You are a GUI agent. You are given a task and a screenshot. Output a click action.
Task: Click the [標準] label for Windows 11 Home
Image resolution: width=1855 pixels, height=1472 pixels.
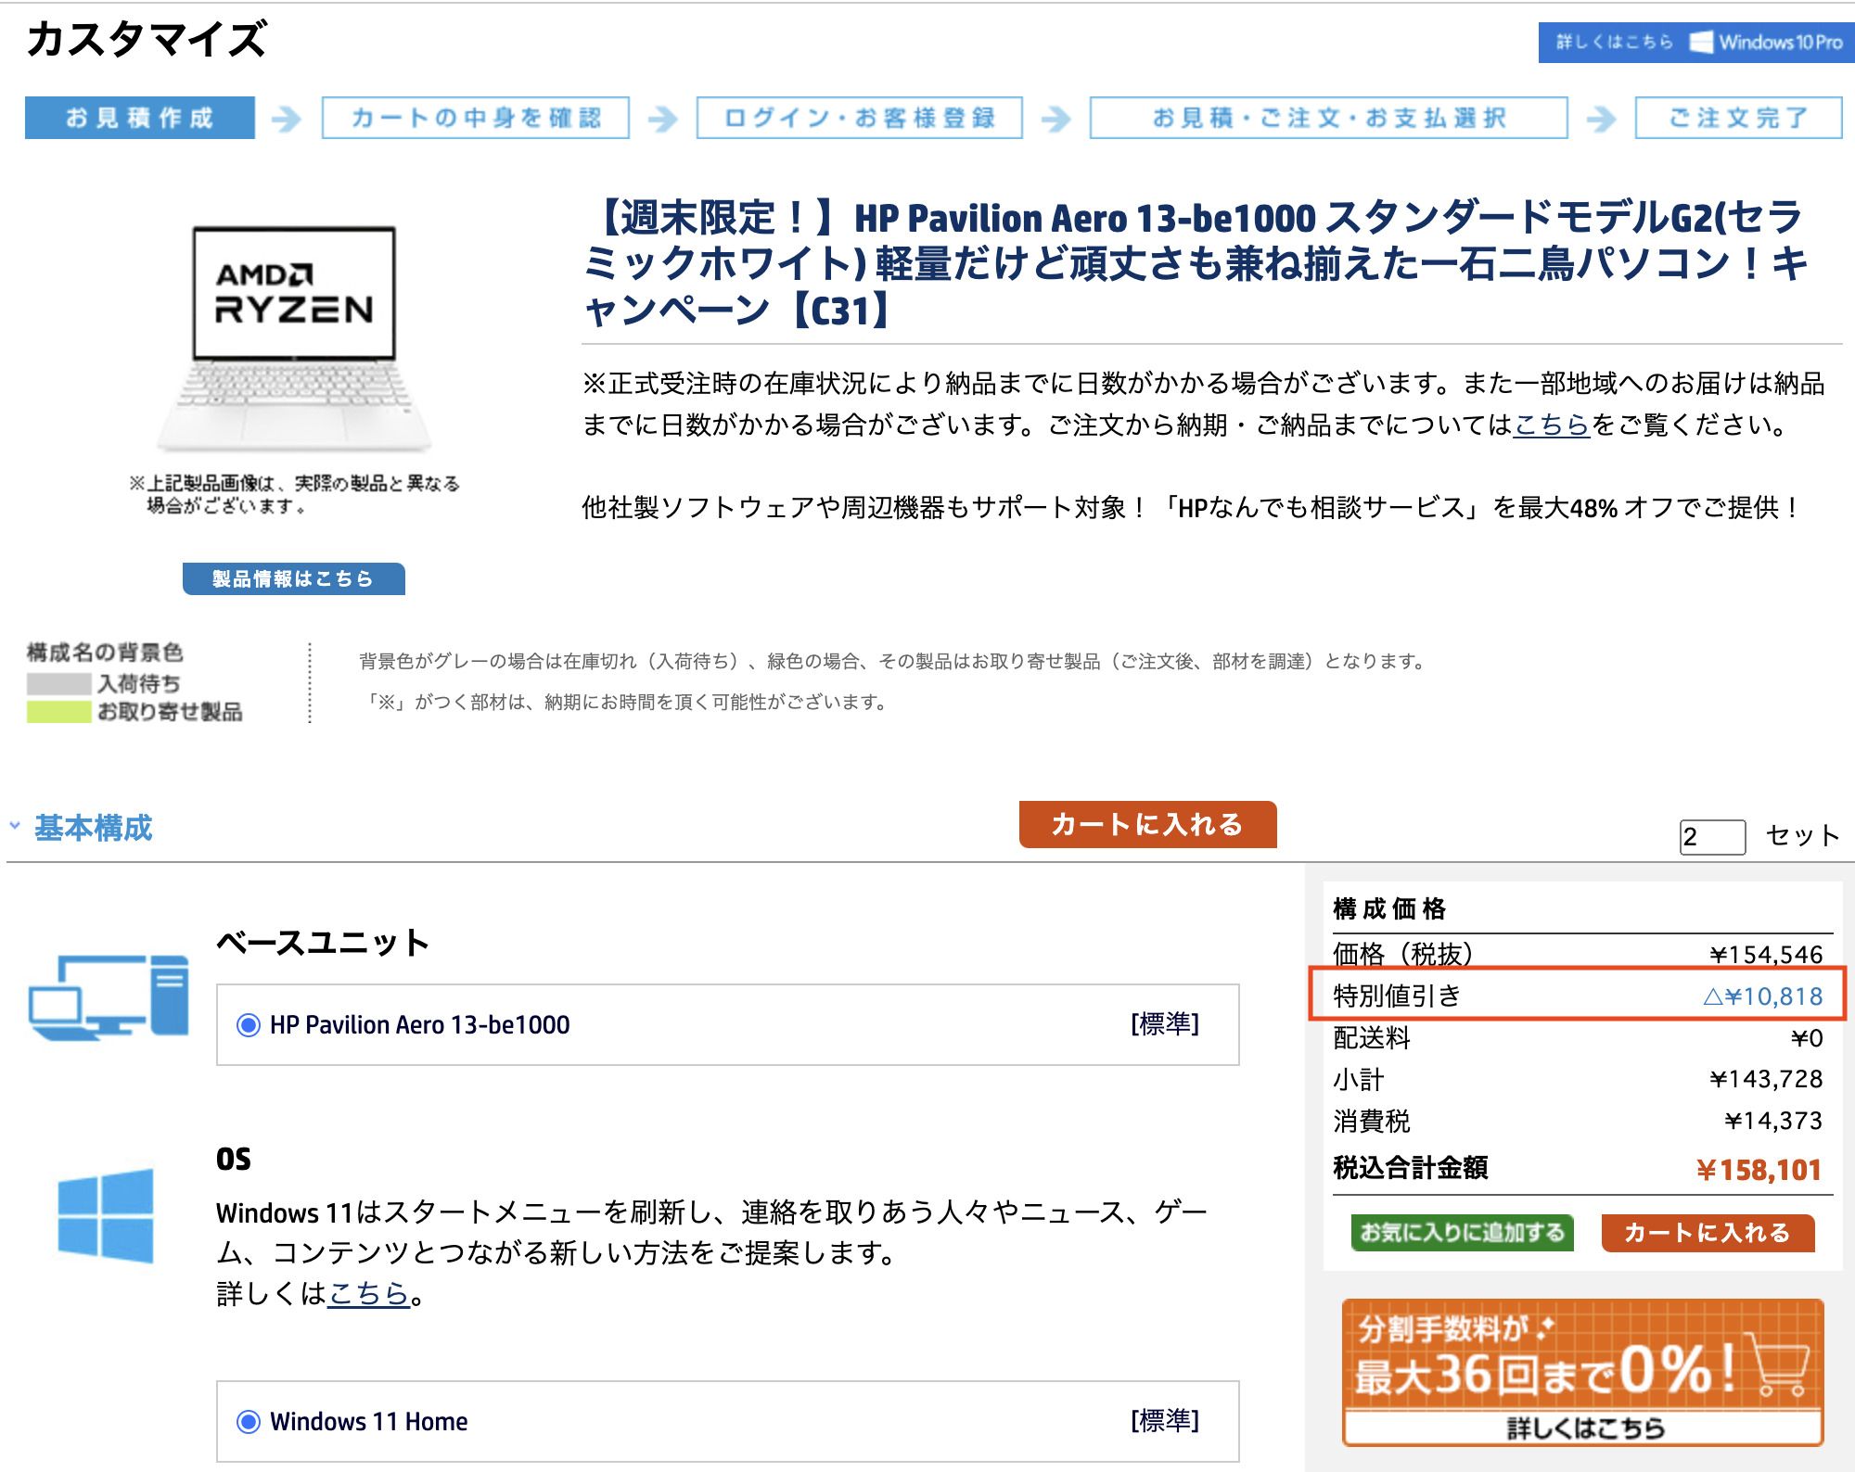point(1165,1420)
